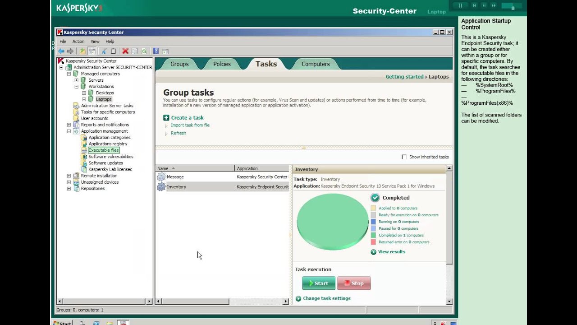Click the Windows Start button
The height and width of the screenshot is (325, 577).
tap(62, 323)
